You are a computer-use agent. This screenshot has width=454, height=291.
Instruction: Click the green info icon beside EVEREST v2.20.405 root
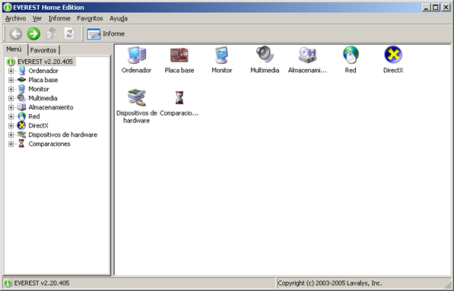pos(11,62)
